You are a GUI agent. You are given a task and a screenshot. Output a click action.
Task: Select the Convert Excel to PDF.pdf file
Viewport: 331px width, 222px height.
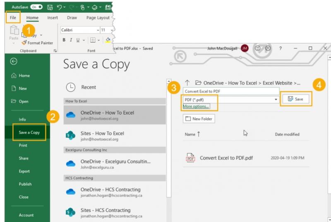(x=246, y=158)
